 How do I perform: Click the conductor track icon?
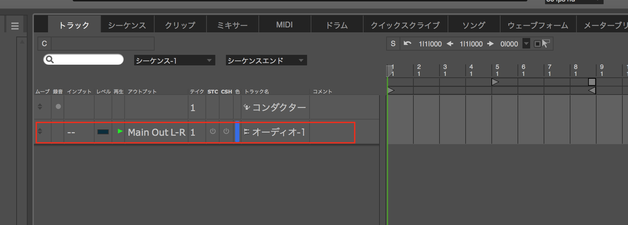246,107
